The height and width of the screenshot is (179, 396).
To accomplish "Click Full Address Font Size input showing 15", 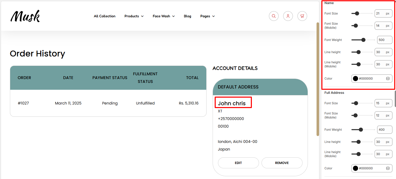I will coord(383,103).
